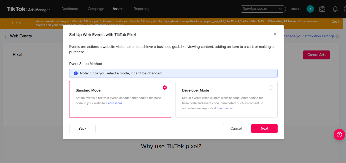Select the Developer Mode radio button
This screenshot has height=163, width=346.
click(271, 88)
